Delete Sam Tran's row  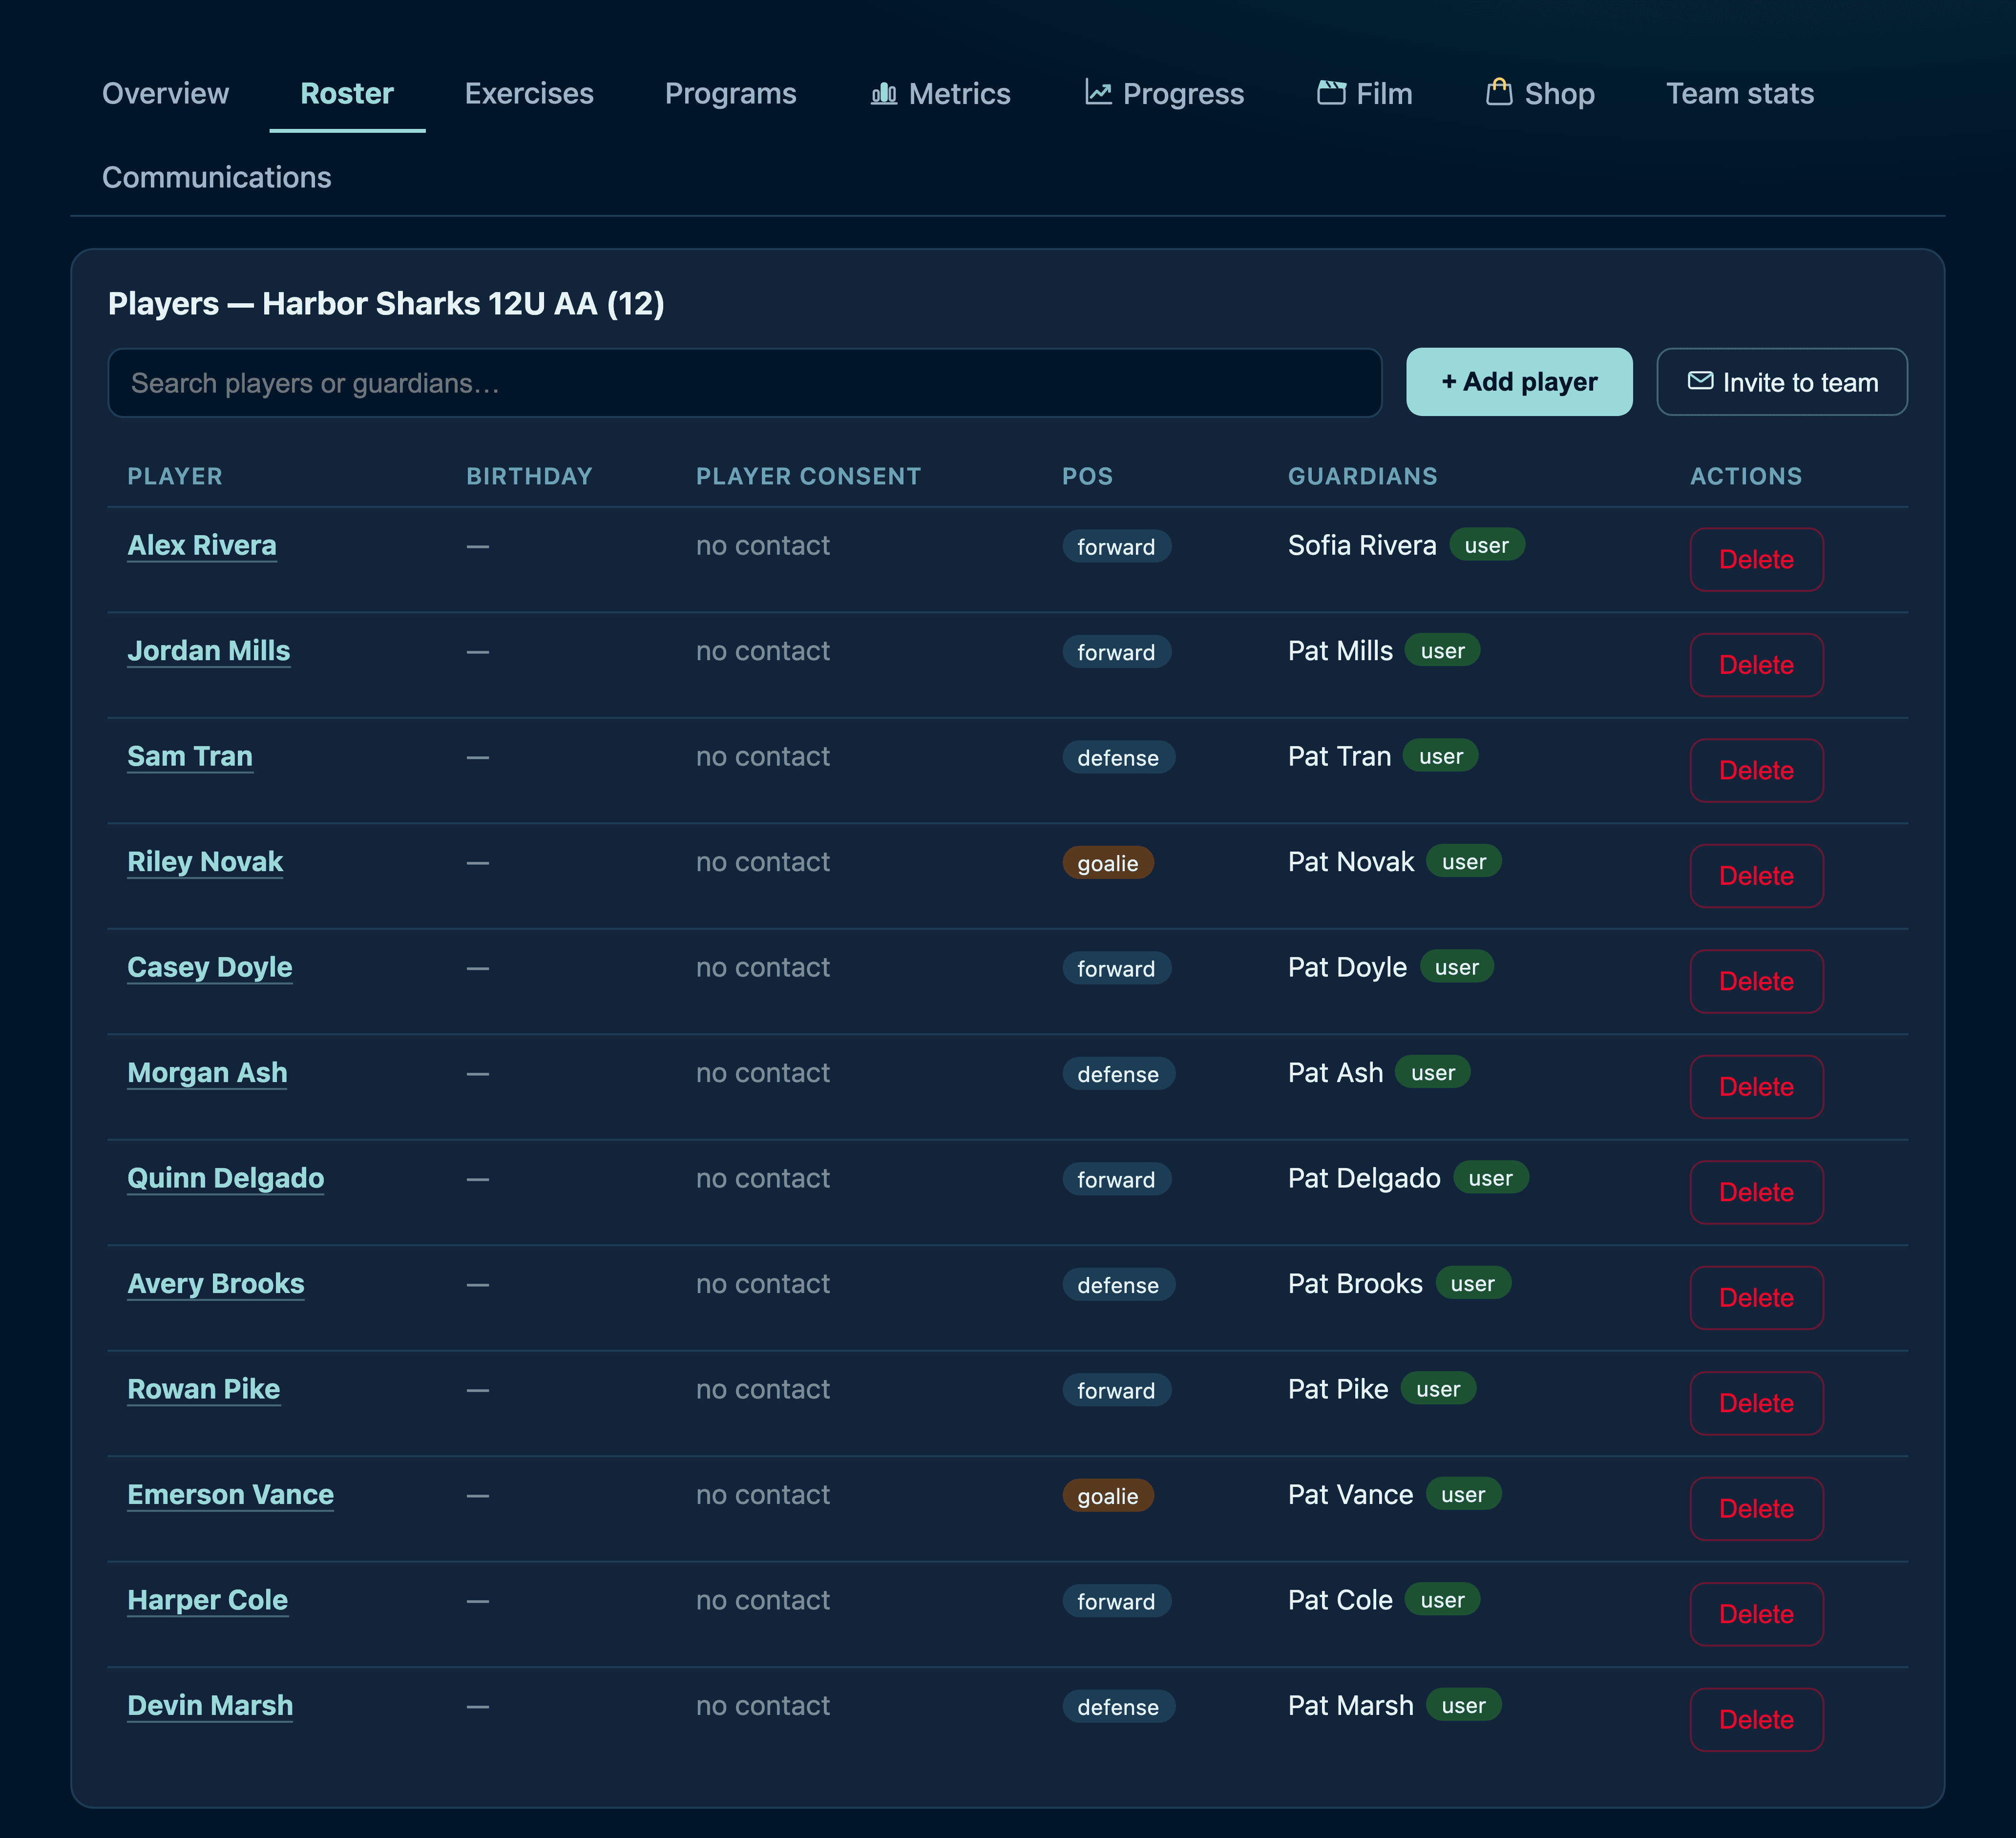[1756, 770]
